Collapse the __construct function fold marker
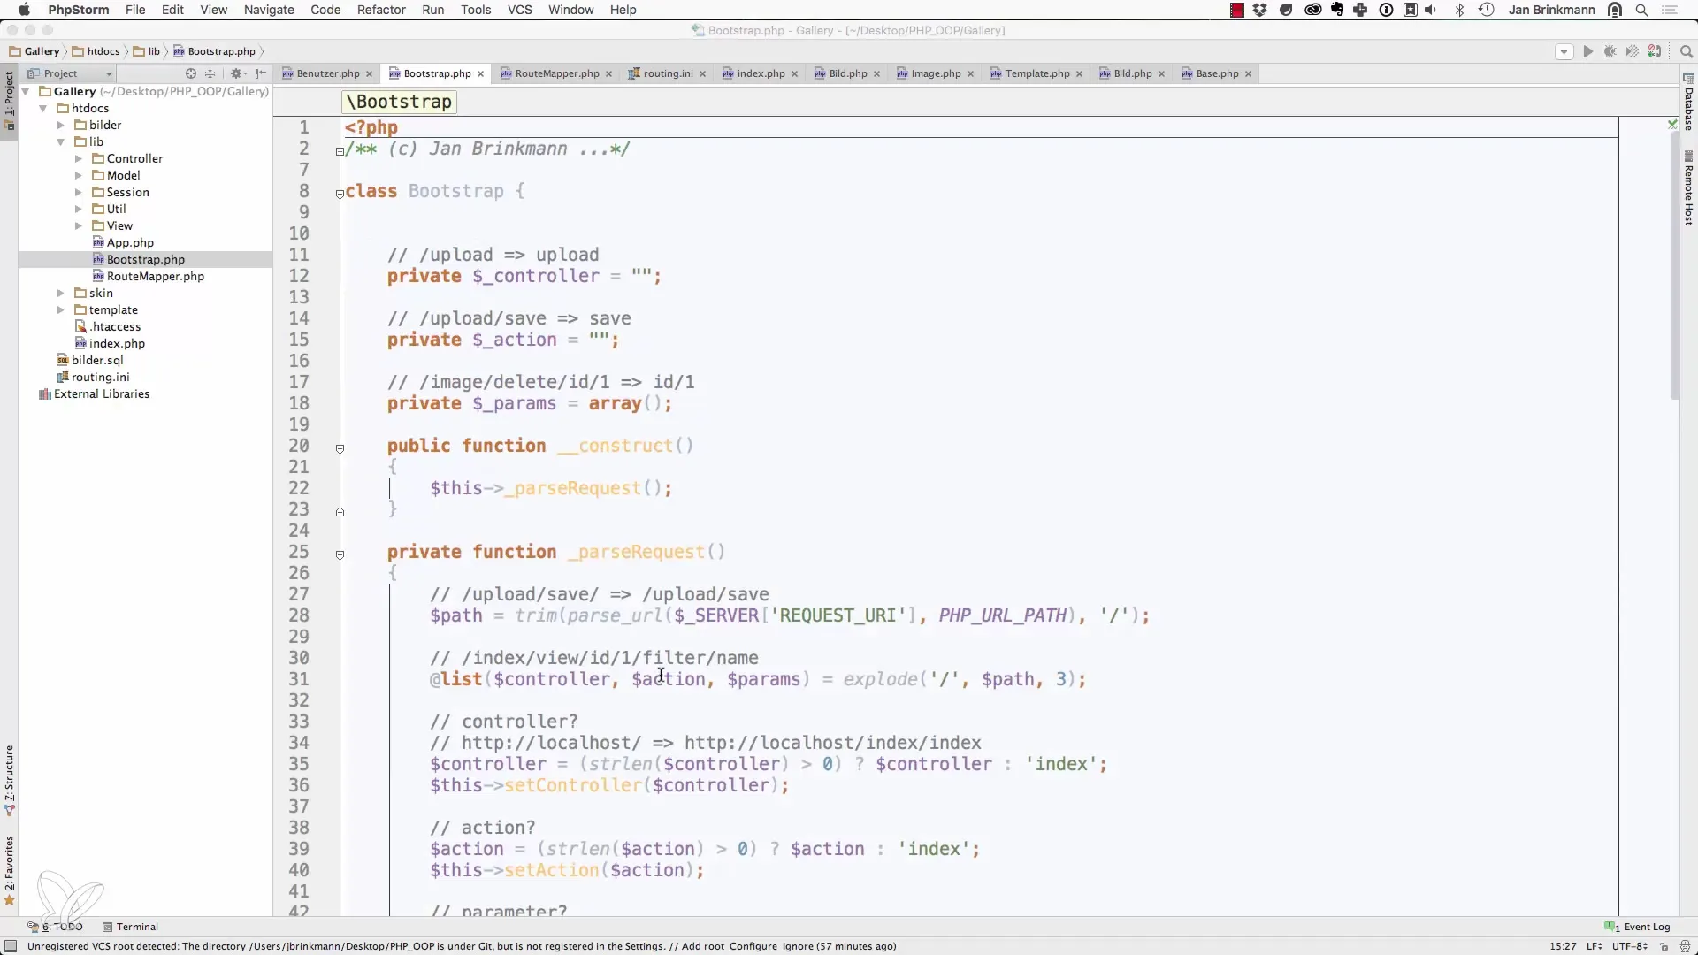1698x955 pixels. coord(340,448)
